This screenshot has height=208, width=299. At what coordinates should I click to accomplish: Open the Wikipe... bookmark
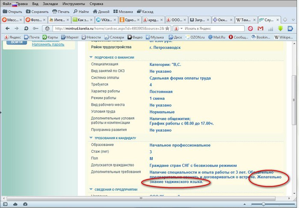(284, 37)
